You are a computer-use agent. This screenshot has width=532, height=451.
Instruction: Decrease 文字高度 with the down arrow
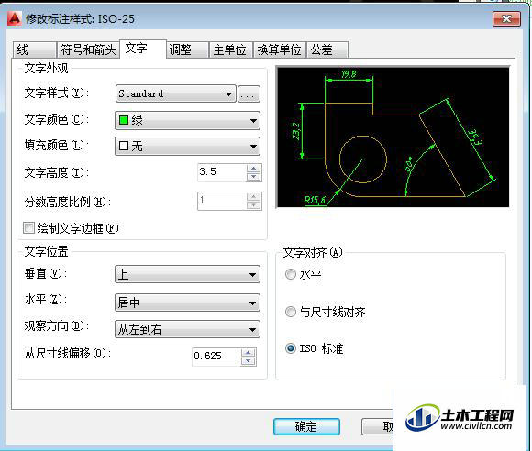[x=254, y=177]
